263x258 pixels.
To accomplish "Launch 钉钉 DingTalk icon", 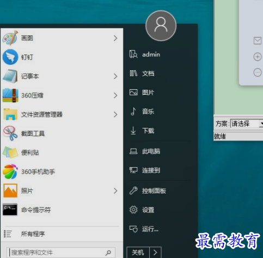I will click(10, 57).
